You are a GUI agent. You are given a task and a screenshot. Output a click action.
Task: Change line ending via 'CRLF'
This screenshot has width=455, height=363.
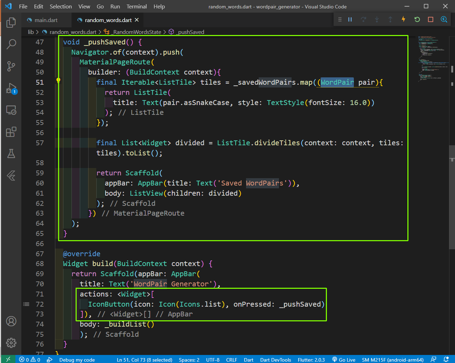coord(232,359)
